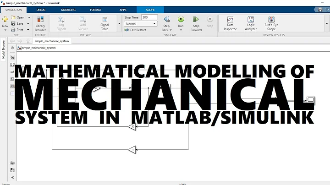Click the navigate back arrow

pos(12,41)
